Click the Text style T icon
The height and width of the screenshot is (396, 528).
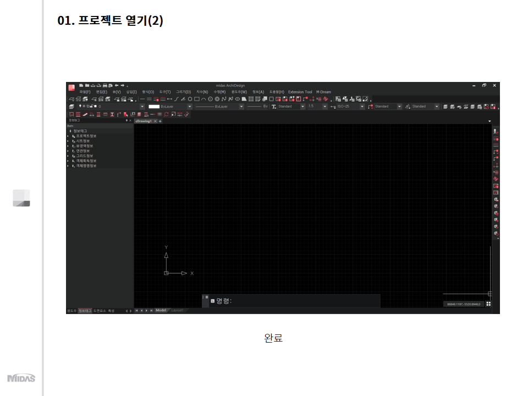pyautogui.click(x=274, y=106)
